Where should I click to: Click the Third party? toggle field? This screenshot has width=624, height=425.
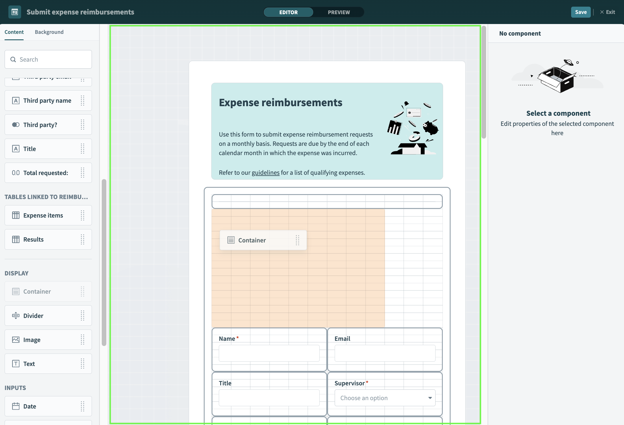(16, 125)
